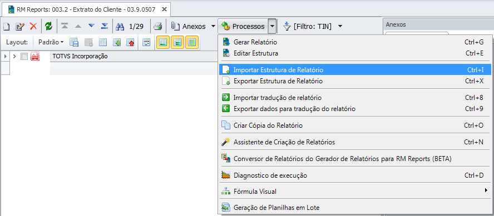Click the grayed remove layout icon
494x216 pixels.
click(88, 42)
